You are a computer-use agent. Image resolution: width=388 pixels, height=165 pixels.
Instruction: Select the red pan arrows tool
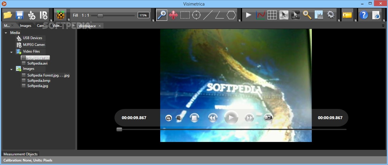(x=173, y=15)
